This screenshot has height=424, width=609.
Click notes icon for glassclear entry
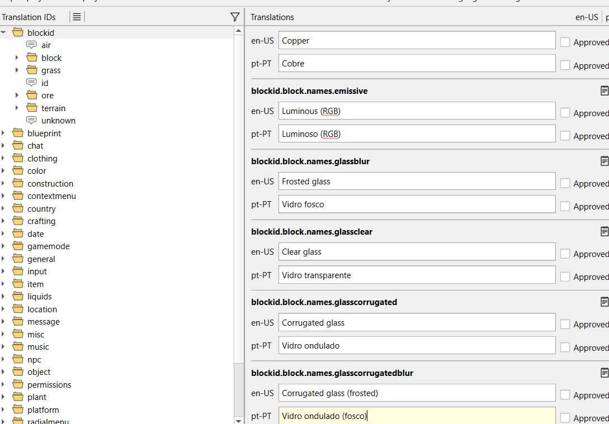[x=604, y=231]
